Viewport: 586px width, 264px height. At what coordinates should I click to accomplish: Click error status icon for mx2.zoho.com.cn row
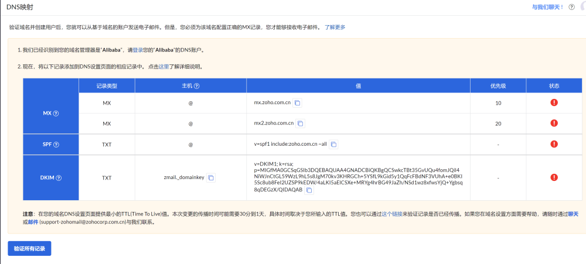(554, 123)
